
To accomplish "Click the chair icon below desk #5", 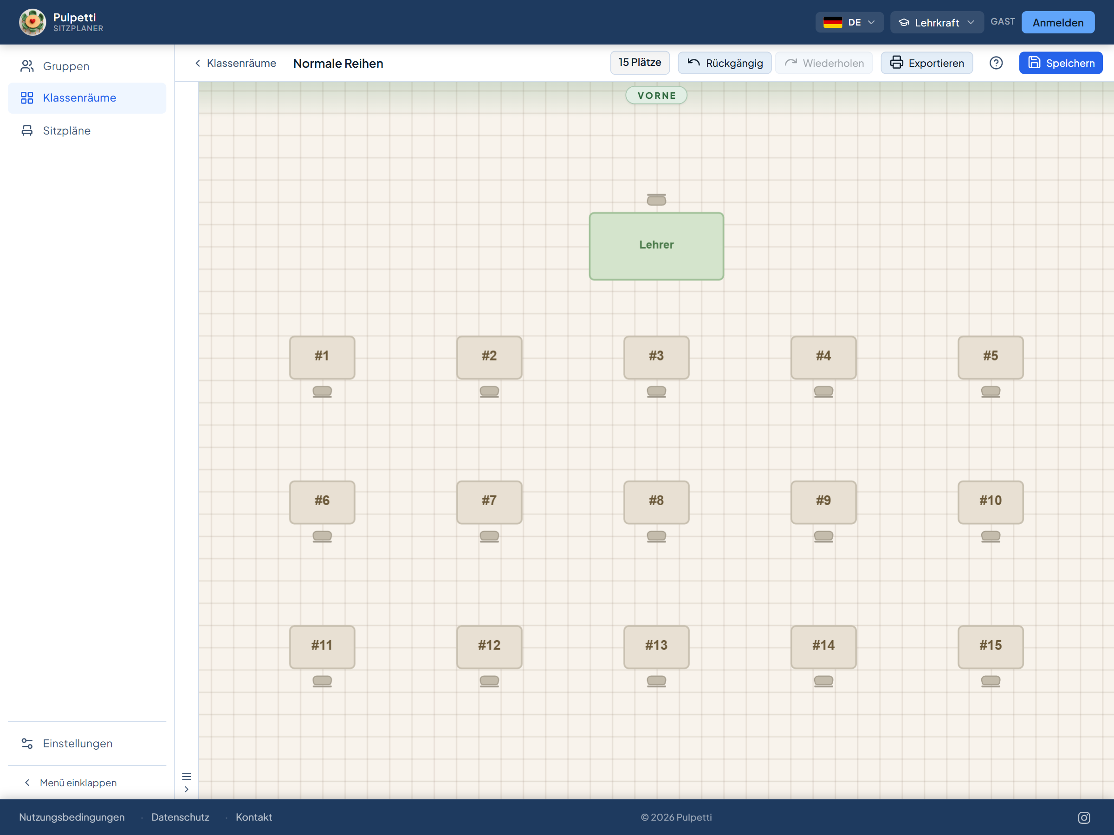I will tap(990, 392).
